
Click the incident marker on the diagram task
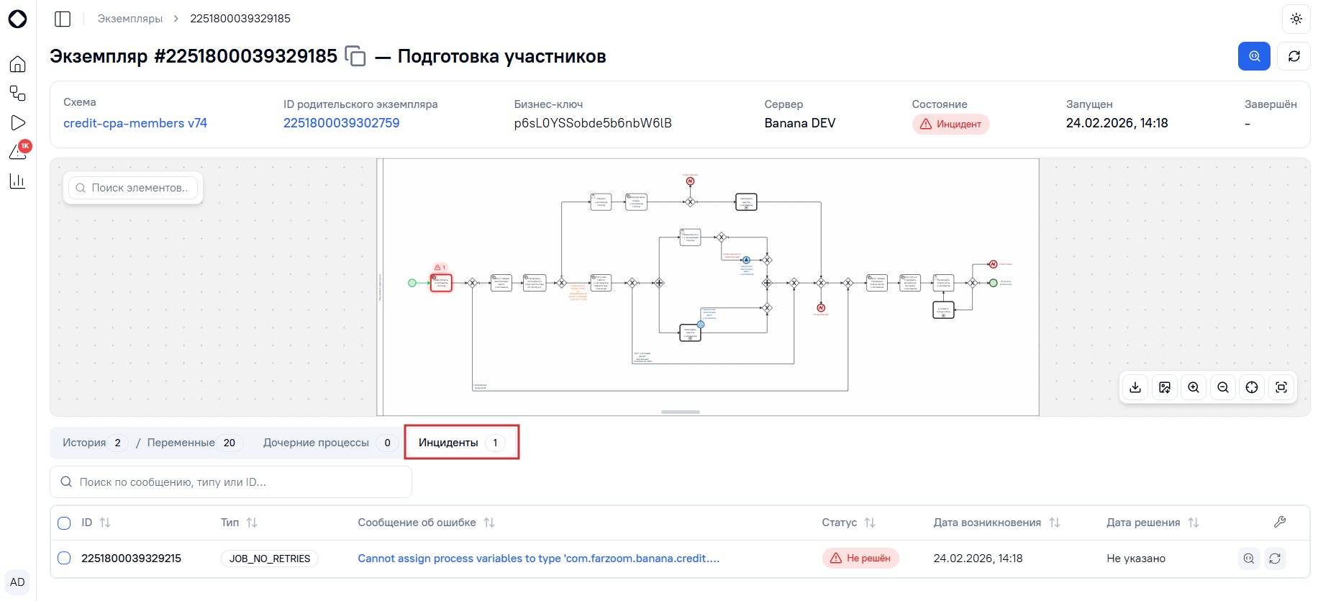pos(440,267)
